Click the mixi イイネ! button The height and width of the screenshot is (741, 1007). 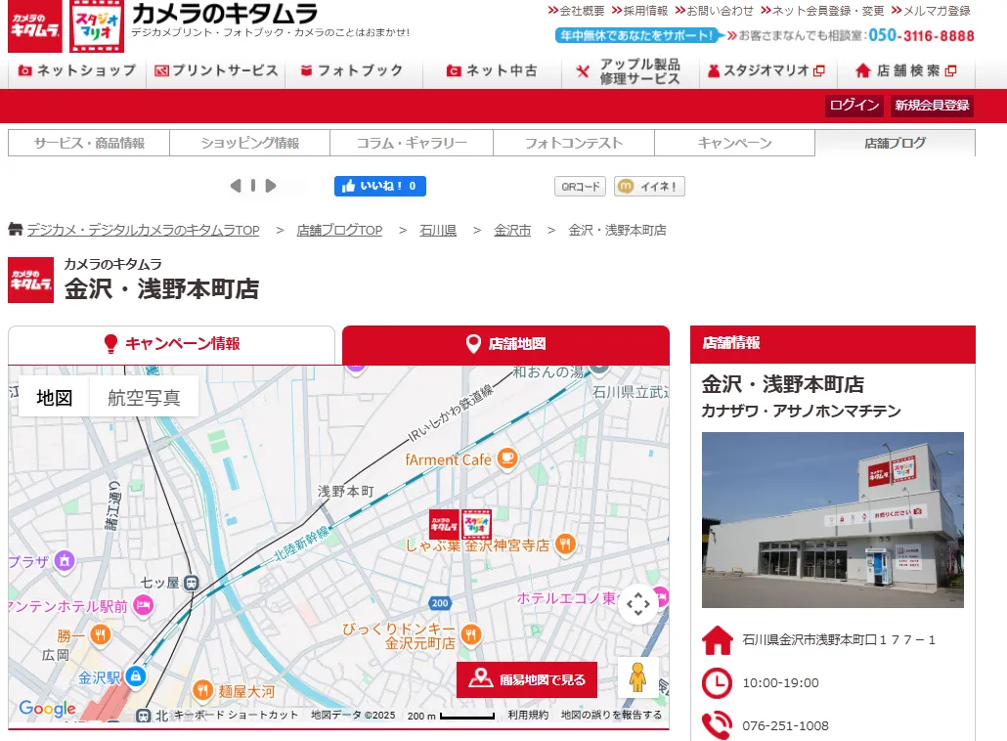(x=649, y=186)
